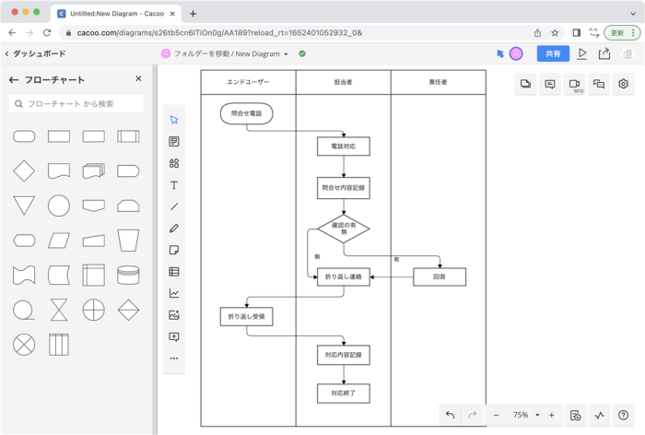Screen dimensions: 645x435
Task: Zoom in with plus button
Action: pos(552,416)
